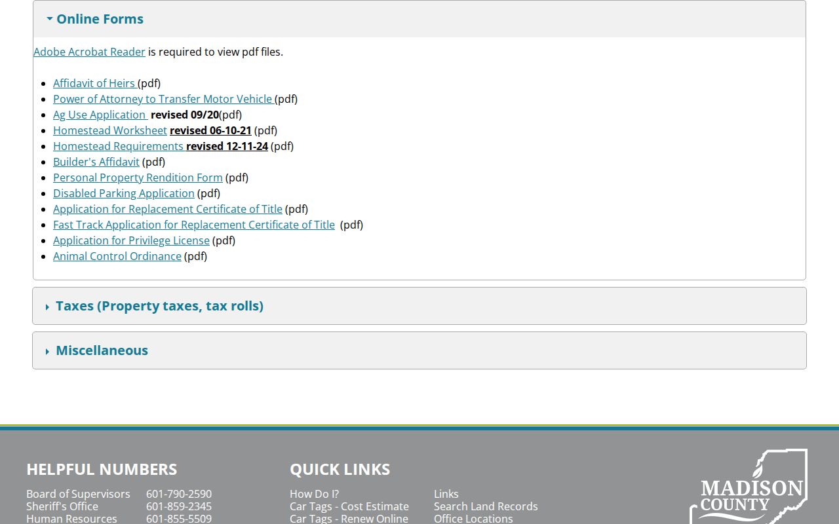
Task: Open the Disabled Parking Application
Action: pyautogui.click(x=124, y=193)
